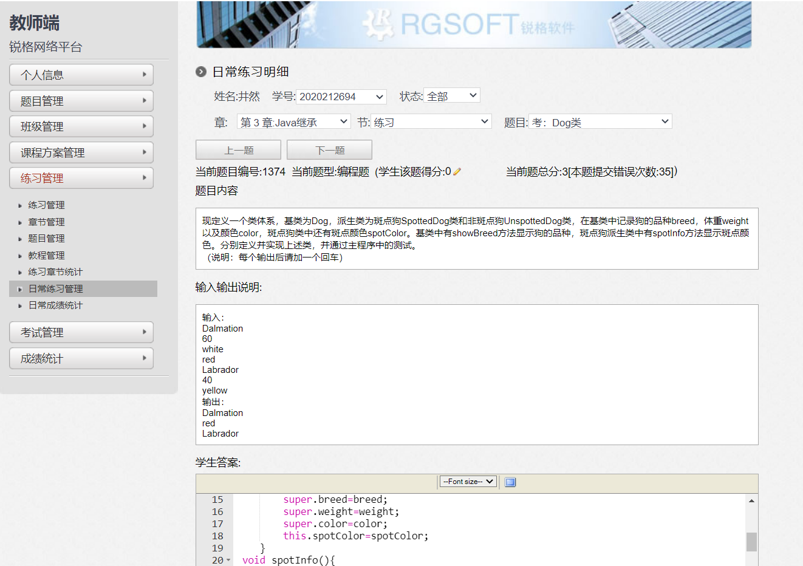
Task: Click the code editor toolbar window icon
Action: [510, 482]
